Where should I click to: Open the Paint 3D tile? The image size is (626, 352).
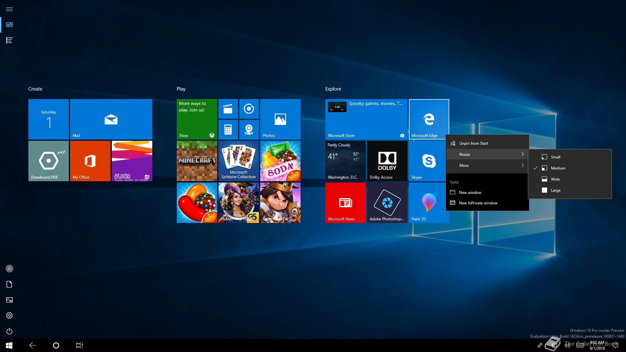tap(429, 203)
